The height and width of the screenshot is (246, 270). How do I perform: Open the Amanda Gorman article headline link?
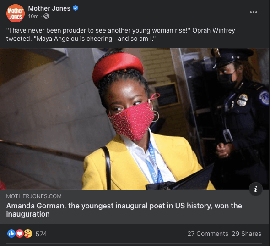[x=124, y=210]
